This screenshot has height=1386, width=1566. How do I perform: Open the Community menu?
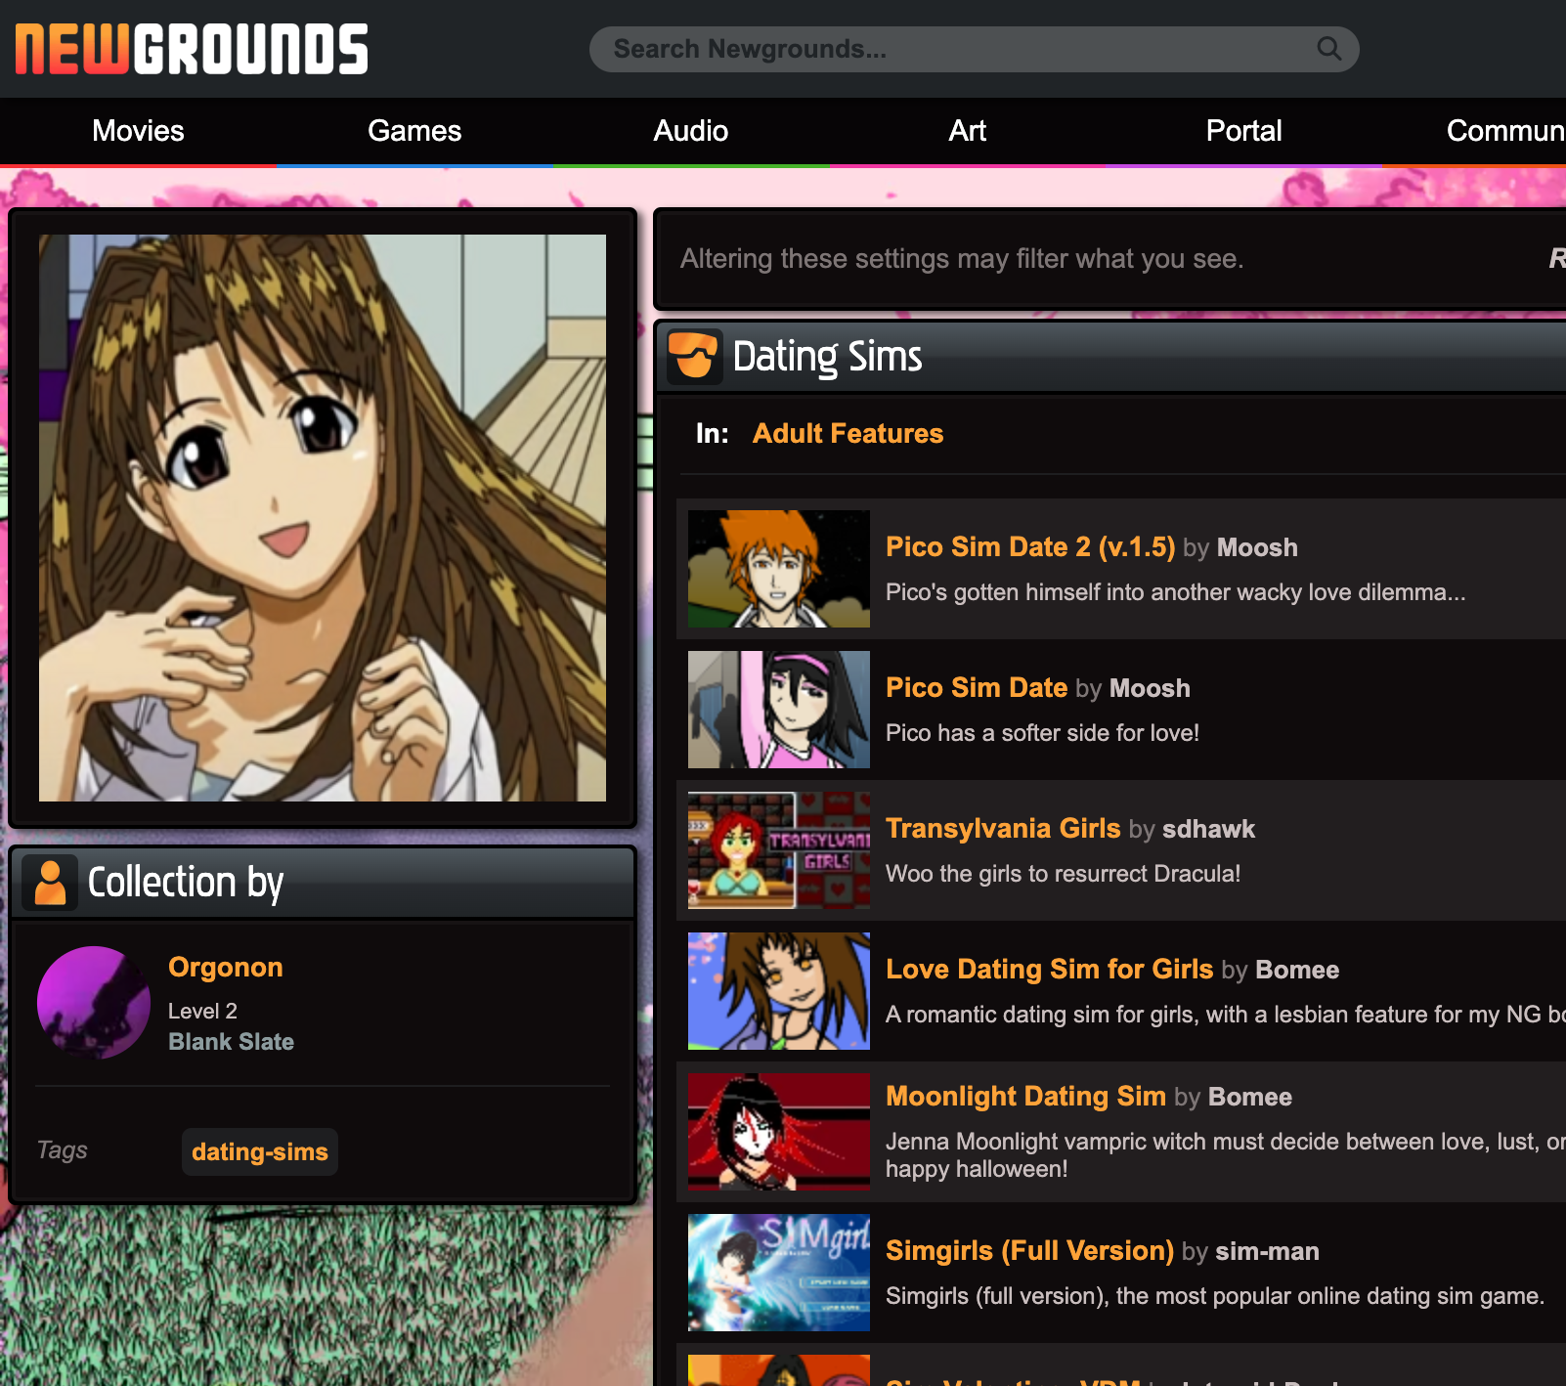[1505, 131]
